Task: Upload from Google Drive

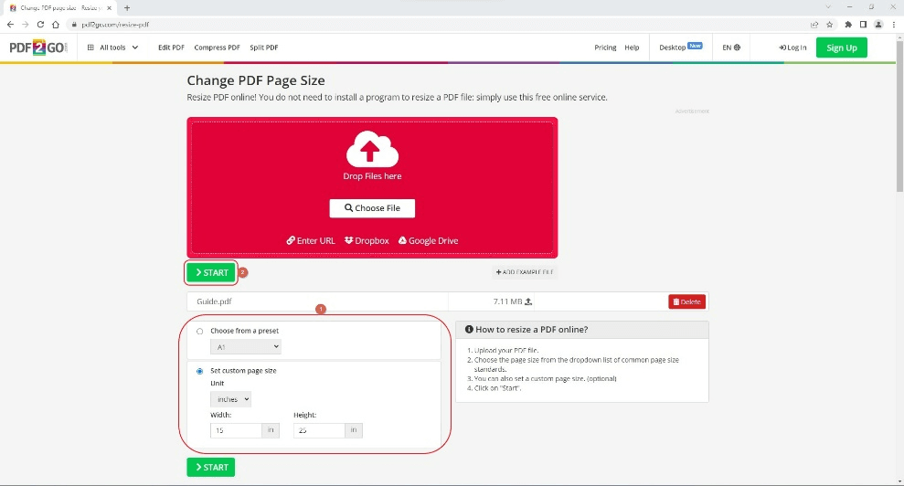Action: pyautogui.click(x=428, y=240)
